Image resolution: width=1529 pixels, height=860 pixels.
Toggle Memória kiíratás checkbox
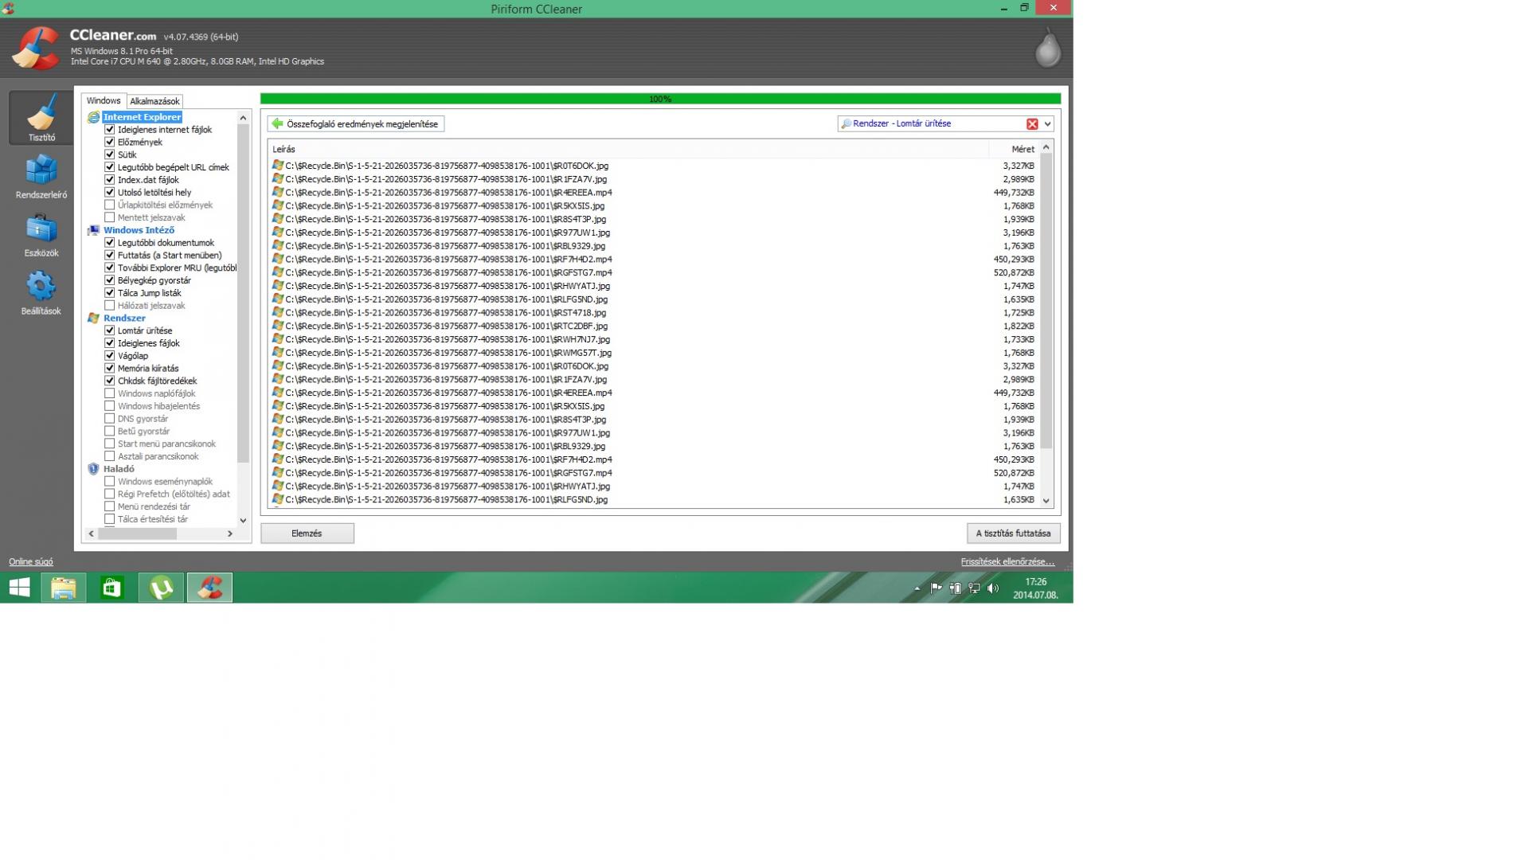pyautogui.click(x=110, y=368)
